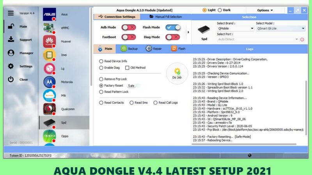Click the 'Rebooting Device..' log line
The image size is (312, 175).
pyautogui.click(x=213, y=140)
